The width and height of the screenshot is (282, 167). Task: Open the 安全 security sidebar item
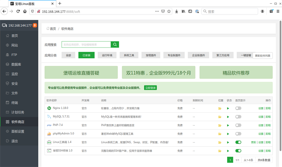pyautogui.click(x=19, y=83)
